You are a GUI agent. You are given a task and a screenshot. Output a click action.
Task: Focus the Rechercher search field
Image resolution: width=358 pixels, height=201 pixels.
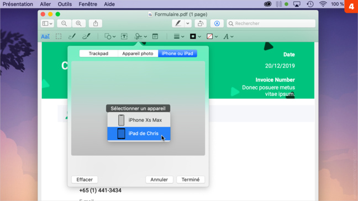[271, 24]
